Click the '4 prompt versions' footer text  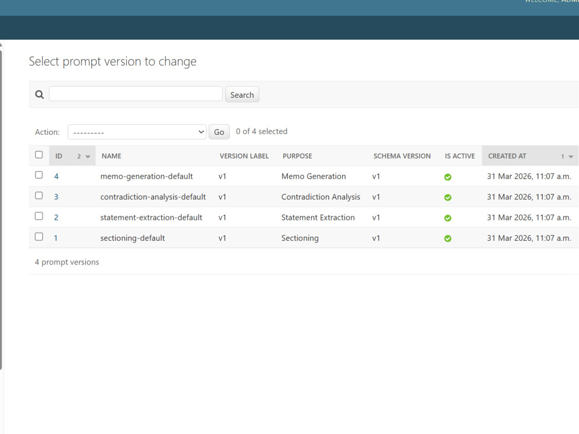click(67, 262)
